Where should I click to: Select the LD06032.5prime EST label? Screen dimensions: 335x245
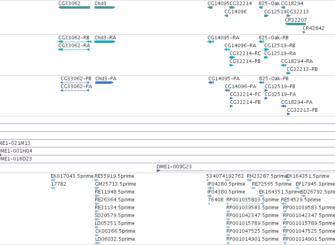(x=115, y=239)
